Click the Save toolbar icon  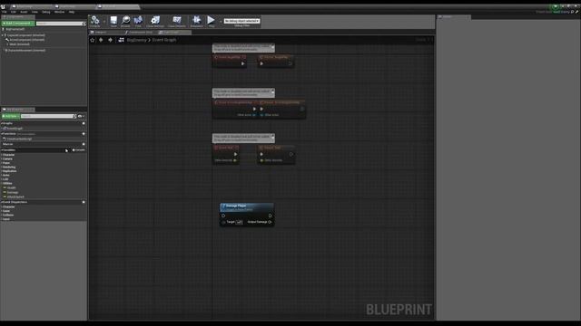pos(113,21)
